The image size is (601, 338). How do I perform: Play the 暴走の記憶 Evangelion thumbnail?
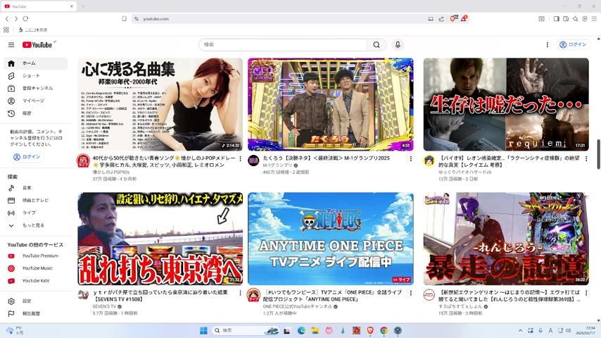506,239
